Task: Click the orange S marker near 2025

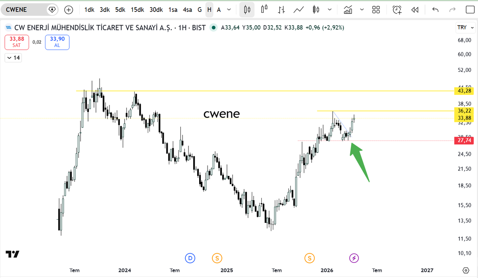Action: pyautogui.click(x=217, y=258)
